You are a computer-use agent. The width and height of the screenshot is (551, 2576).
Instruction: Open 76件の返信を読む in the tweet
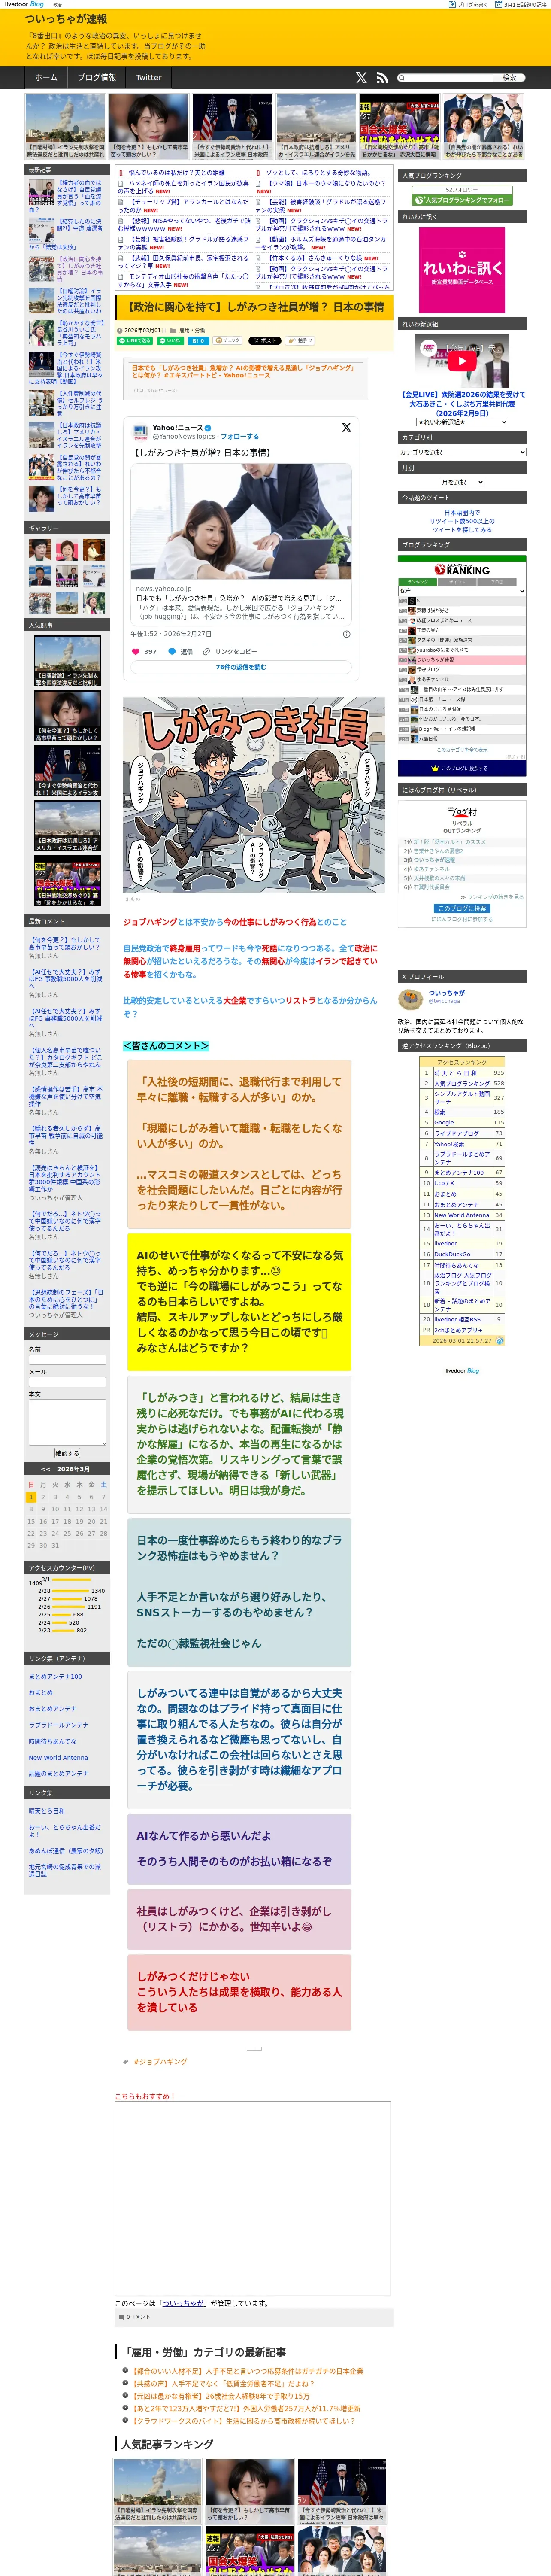(241, 667)
